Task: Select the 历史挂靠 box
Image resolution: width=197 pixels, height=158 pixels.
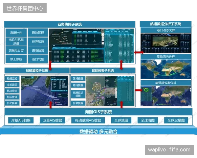Action: (12, 103)
